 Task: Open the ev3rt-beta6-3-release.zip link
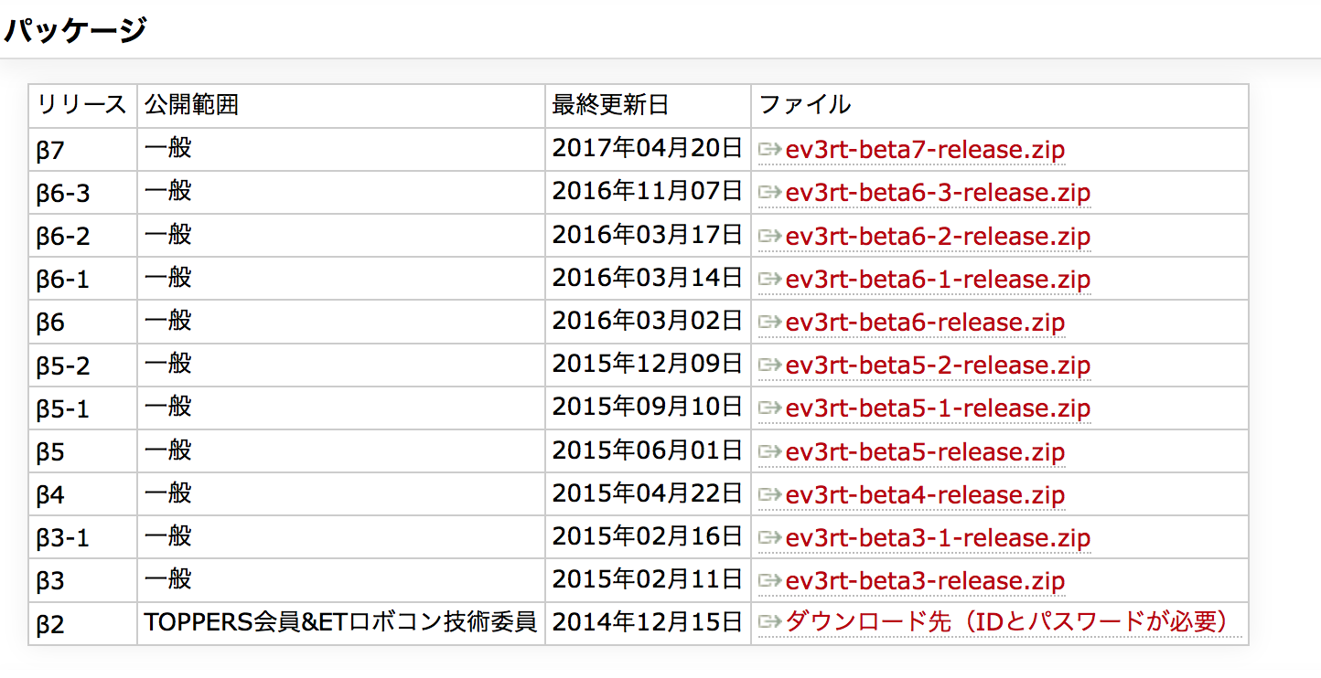coord(936,192)
